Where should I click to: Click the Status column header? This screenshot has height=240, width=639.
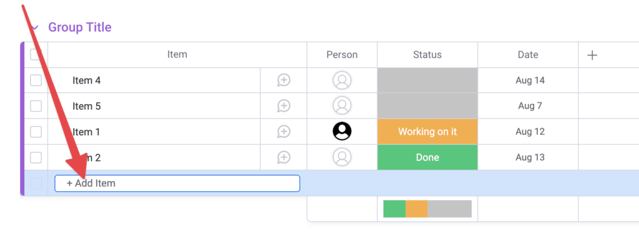click(427, 55)
